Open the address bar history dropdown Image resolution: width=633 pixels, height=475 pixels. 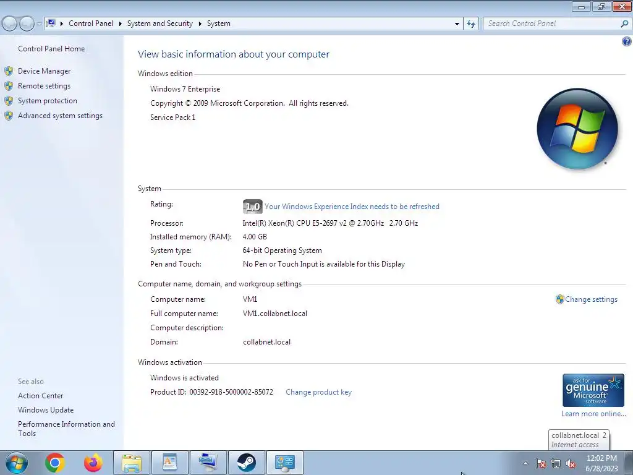[x=457, y=24]
